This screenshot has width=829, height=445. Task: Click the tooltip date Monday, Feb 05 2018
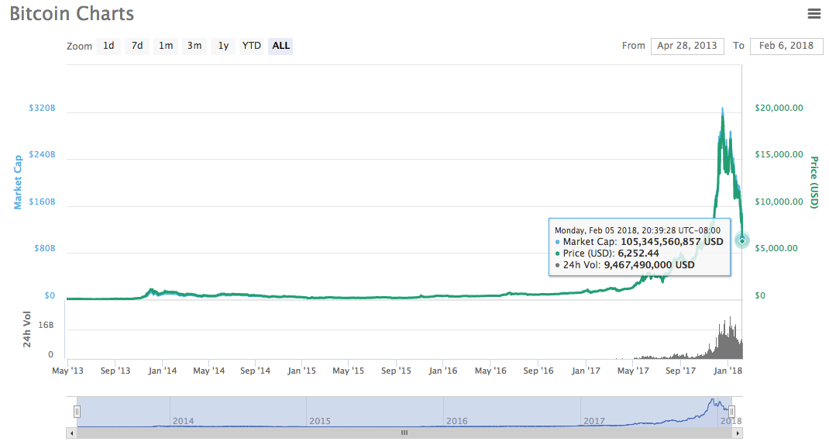597,230
